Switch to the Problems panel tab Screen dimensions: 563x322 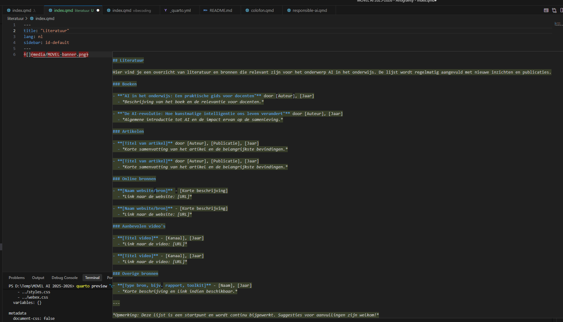click(17, 278)
